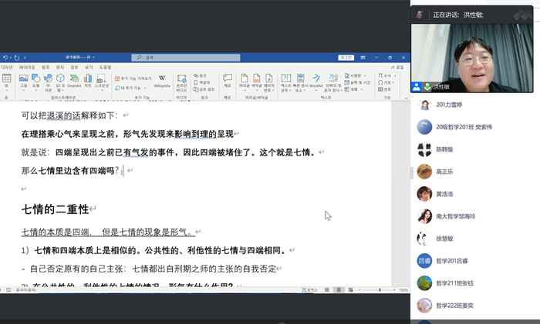Click the Sign in (로그인) button
This screenshot has height=324, width=540.
(x=346, y=58)
